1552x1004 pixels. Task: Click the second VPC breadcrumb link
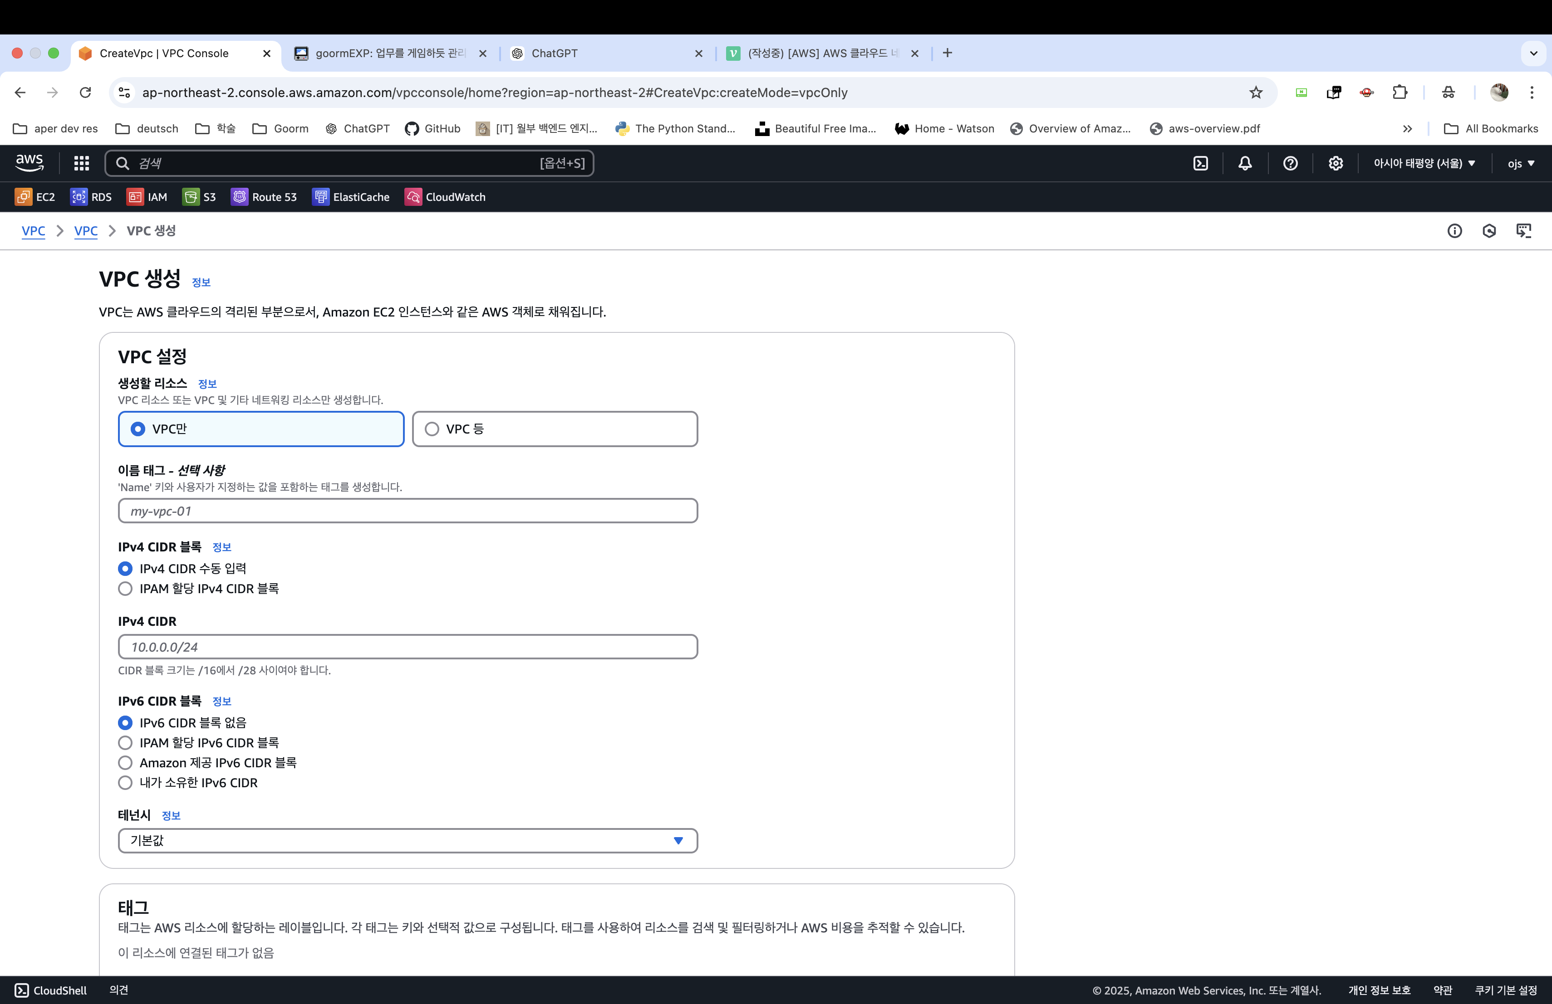pyautogui.click(x=85, y=231)
